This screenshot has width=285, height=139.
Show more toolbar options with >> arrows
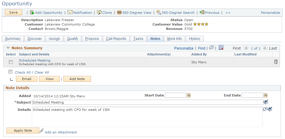[x=228, y=13]
